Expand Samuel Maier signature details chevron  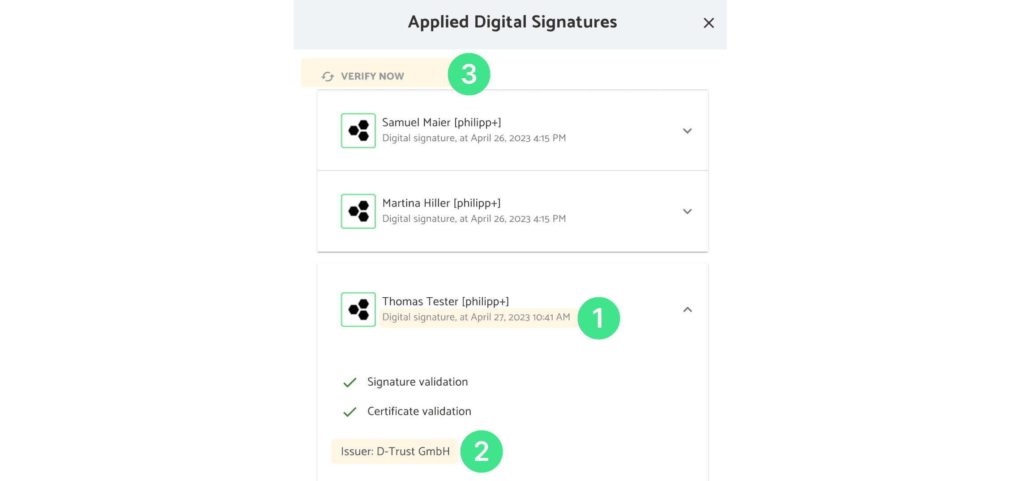(x=687, y=131)
